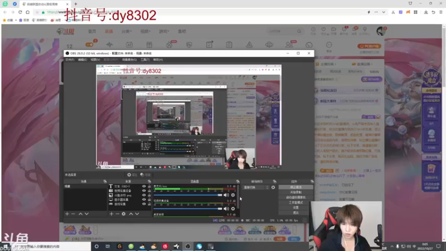
Task: Click the filters button above the sources panel
Action: (x=146, y=175)
